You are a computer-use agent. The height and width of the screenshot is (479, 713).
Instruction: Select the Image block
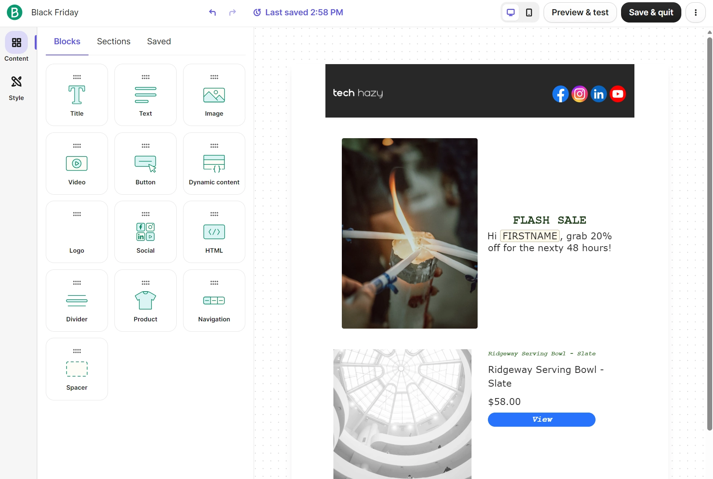(214, 95)
